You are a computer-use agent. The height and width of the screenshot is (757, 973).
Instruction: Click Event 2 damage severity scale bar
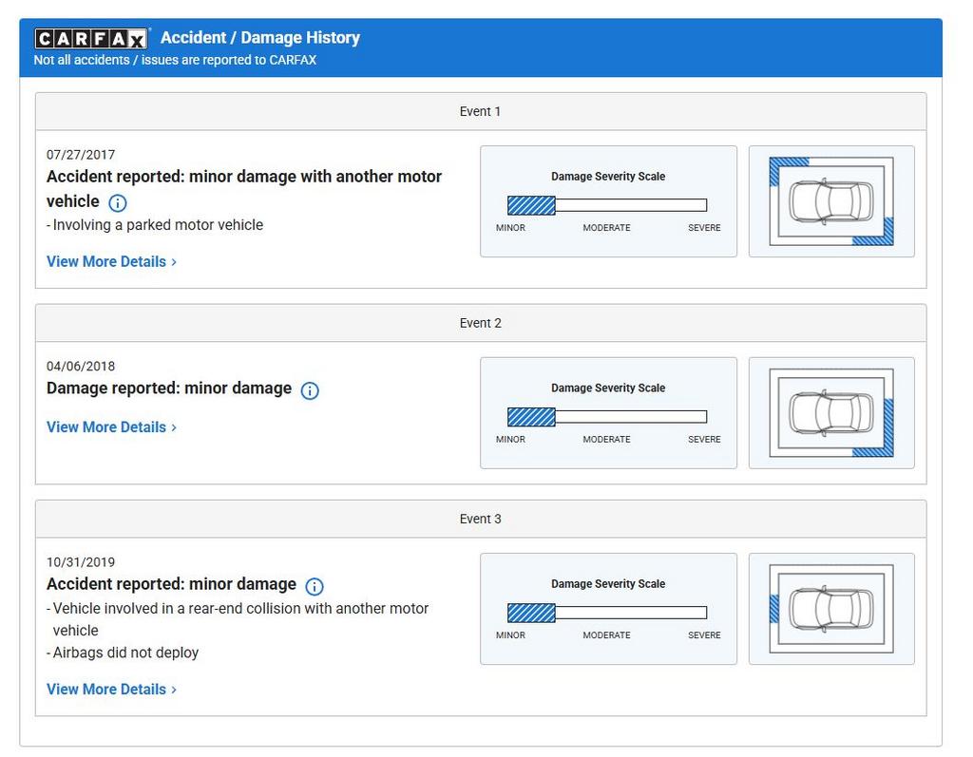pos(607,417)
